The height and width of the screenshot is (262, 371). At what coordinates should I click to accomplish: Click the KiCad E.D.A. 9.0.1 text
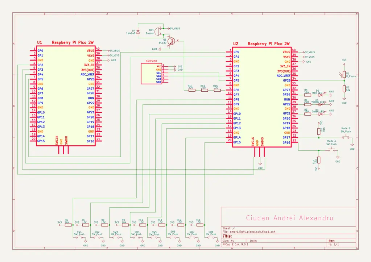[x=235, y=245]
